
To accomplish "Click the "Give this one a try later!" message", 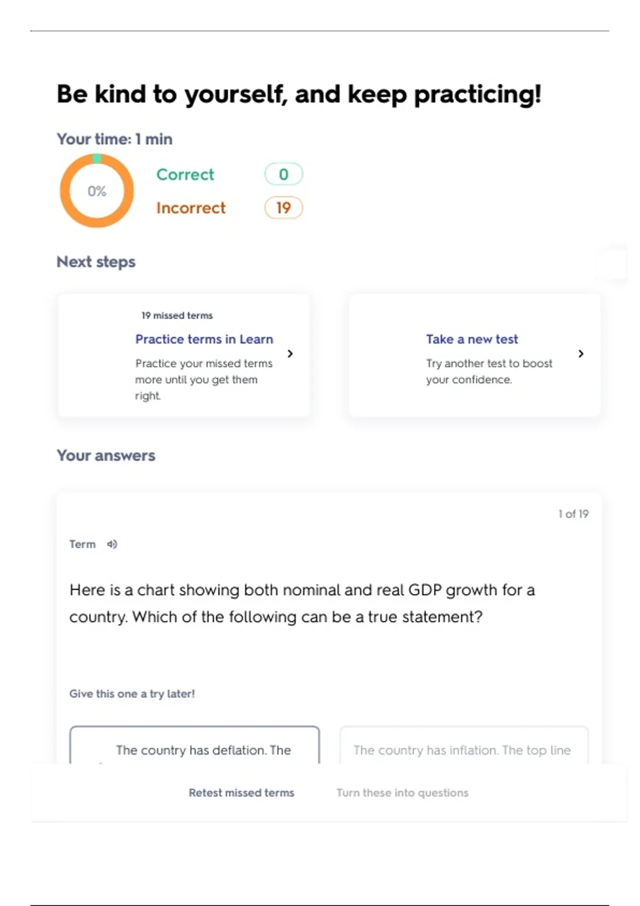I will (x=132, y=694).
